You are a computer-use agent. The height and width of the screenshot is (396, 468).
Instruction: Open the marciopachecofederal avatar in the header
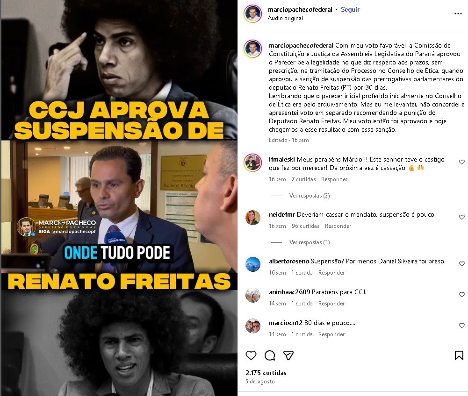pyautogui.click(x=253, y=14)
